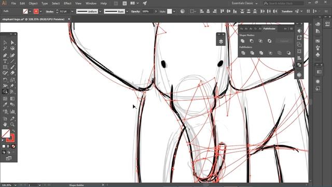Click Unite in Pathfinder Shape Modes

click(x=242, y=41)
